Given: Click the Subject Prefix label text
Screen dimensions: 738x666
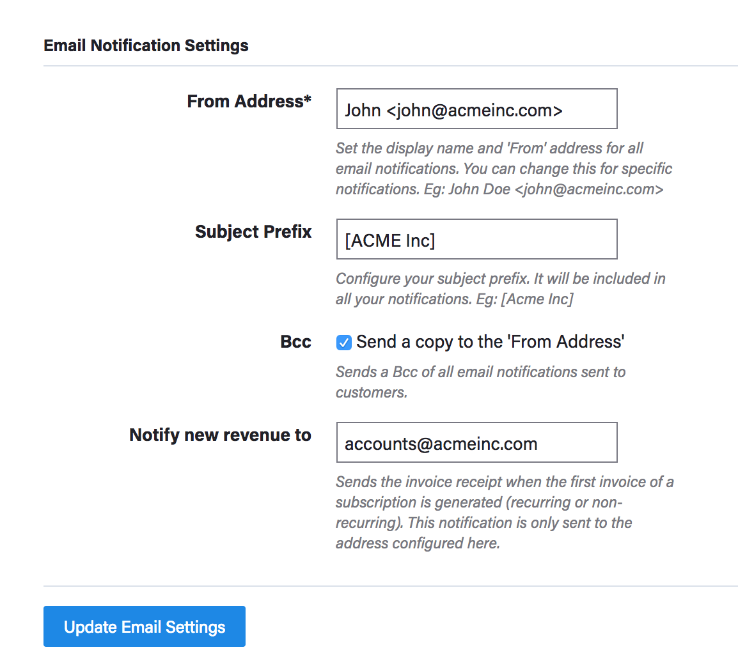Looking at the screenshot, I should (x=253, y=231).
